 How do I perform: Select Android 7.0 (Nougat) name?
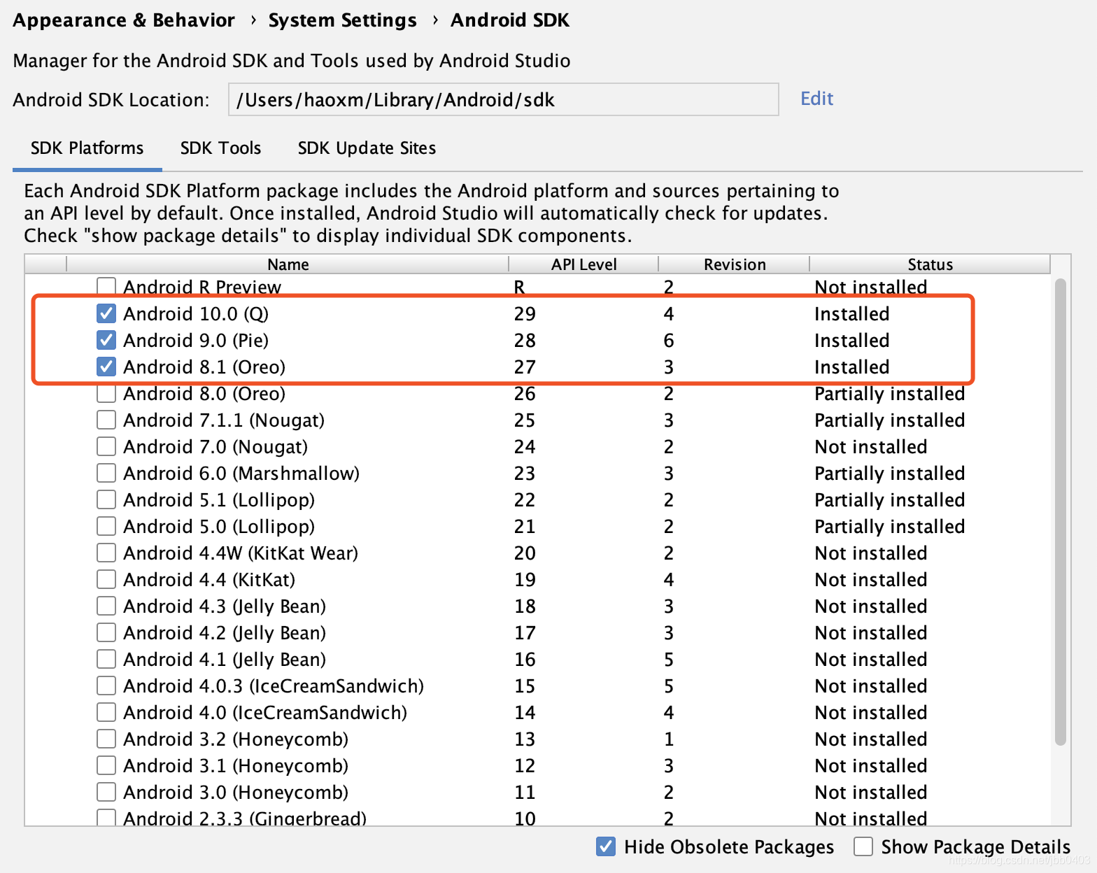(215, 446)
